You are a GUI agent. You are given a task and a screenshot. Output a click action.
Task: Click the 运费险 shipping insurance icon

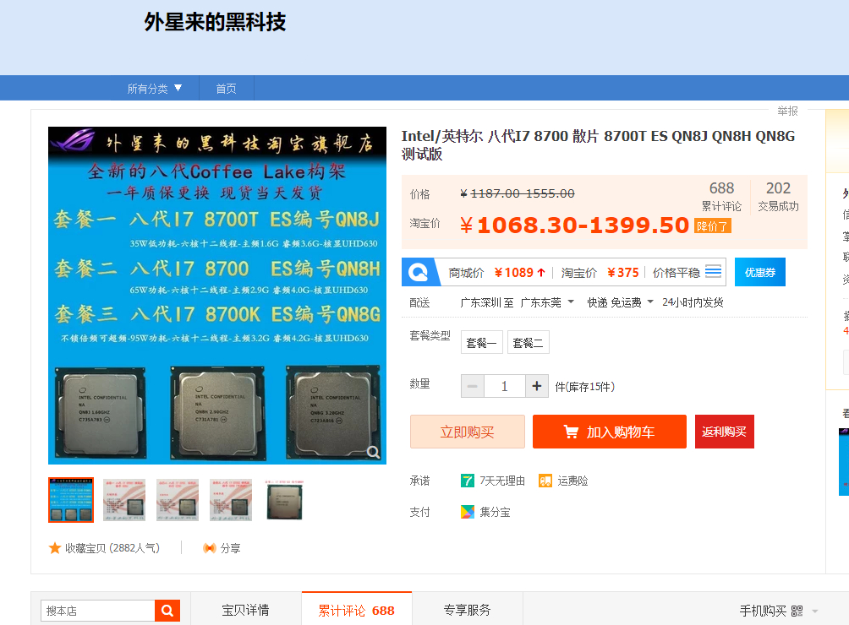[545, 480]
